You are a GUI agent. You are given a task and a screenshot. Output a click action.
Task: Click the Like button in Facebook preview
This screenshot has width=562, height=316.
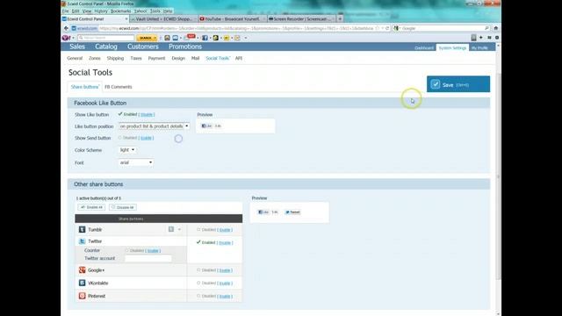coord(206,126)
